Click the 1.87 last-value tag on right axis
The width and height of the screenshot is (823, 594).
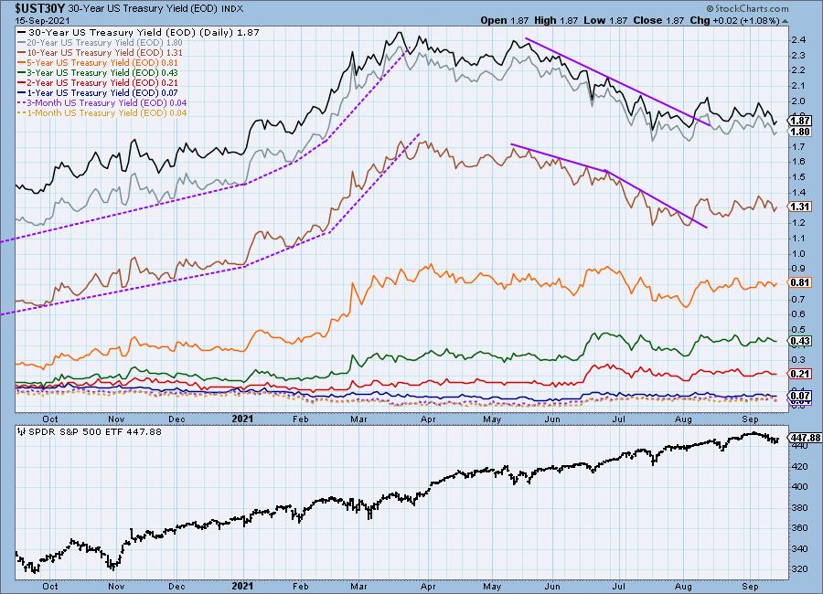(x=800, y=121)
